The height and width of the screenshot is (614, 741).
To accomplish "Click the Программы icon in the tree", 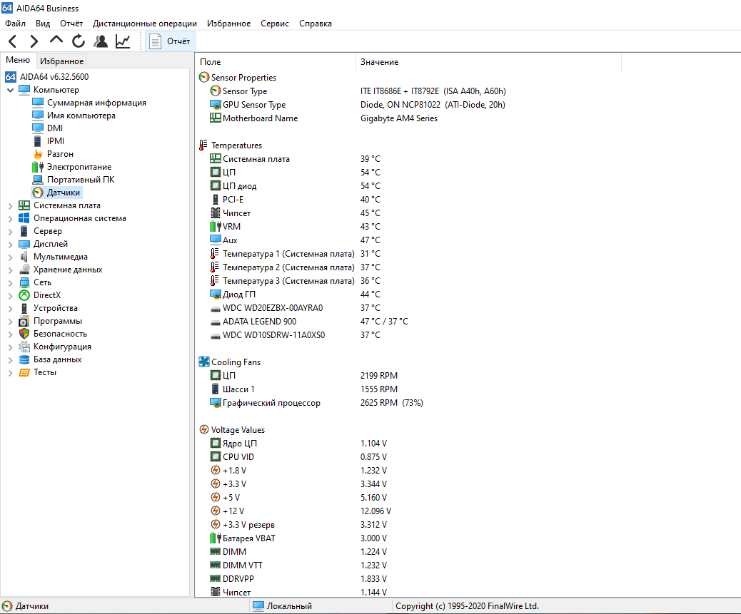I will (x=24, y=321).
